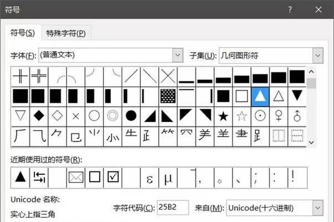Choose the circled dot sun symbol
The width and height of the screenshot is (334, 222).
tap(260, 117)
